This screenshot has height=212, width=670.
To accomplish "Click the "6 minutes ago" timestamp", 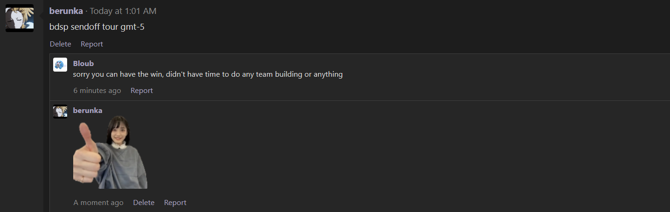I will coord(97,91).
